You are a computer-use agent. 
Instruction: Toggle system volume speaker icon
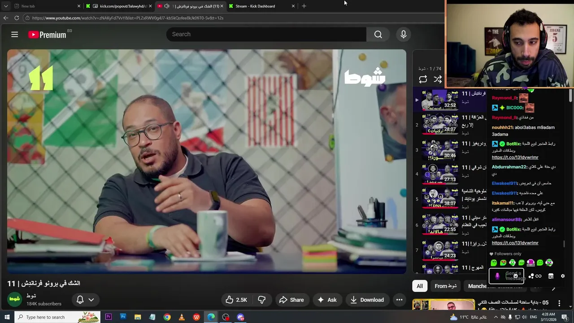(x=525, y=317)
